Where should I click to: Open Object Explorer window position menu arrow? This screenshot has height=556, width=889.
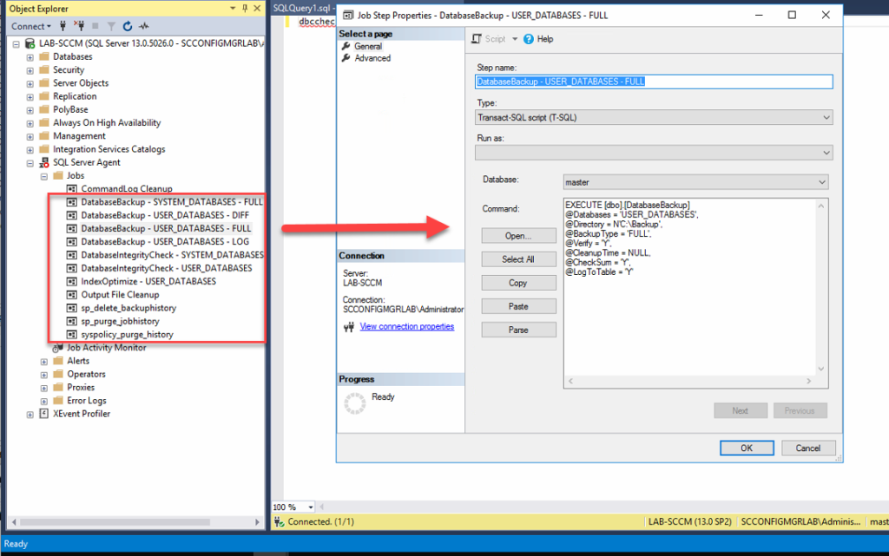(233, 9)
